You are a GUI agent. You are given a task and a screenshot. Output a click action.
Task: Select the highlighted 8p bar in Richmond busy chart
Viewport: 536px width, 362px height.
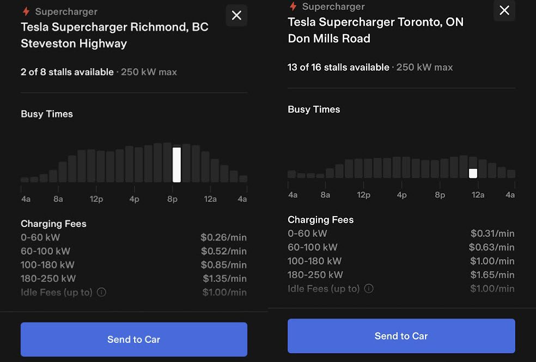[x=177, y=163]
